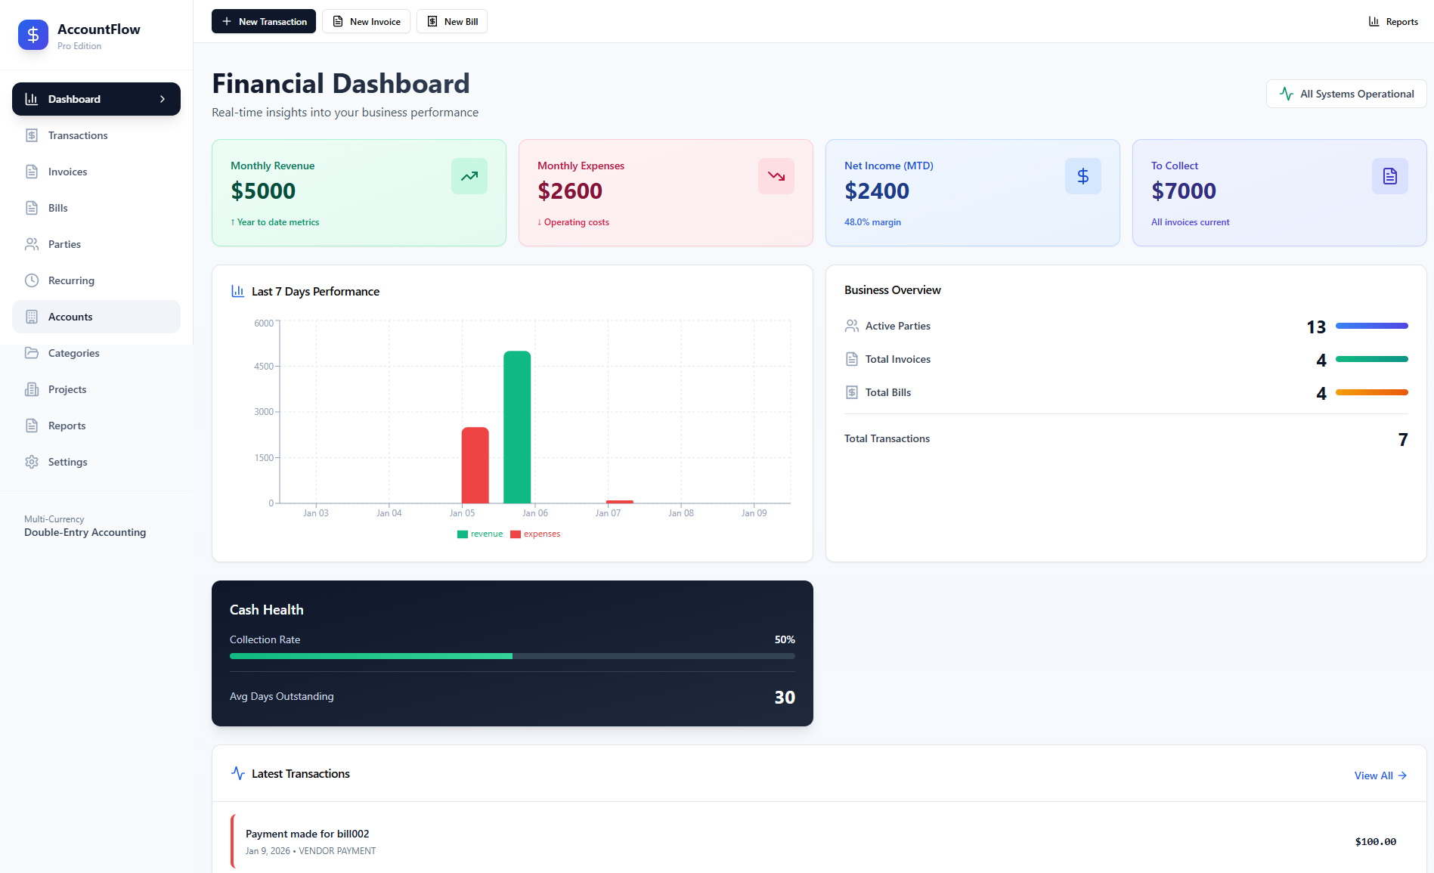1434x873 pixels.
Task: Open the Transactions page from sidebar
Action: 96,135
